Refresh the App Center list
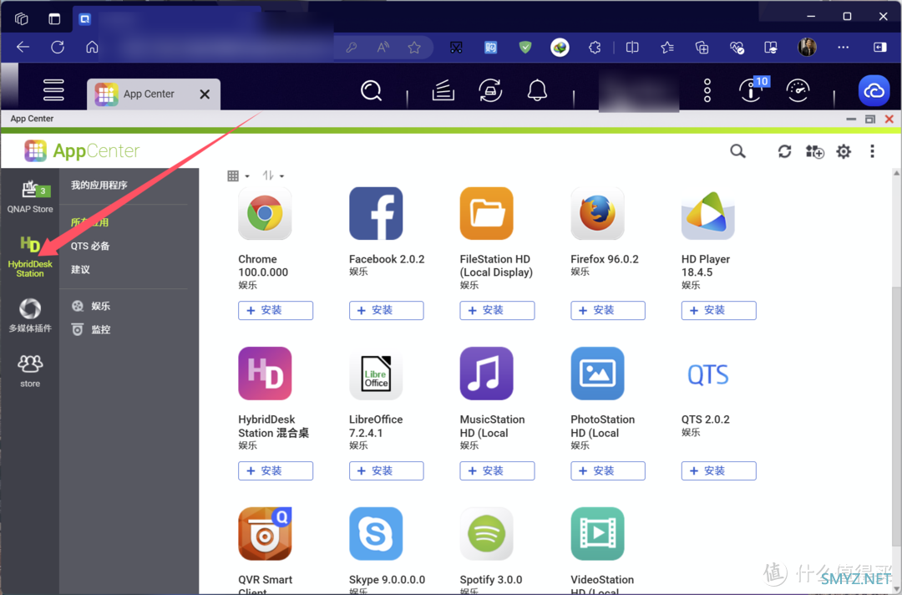This screenshot has height=595, width=902. click(784, 151)
